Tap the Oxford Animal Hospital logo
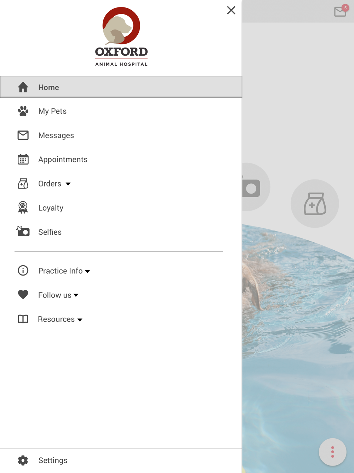 coord(121,37)
